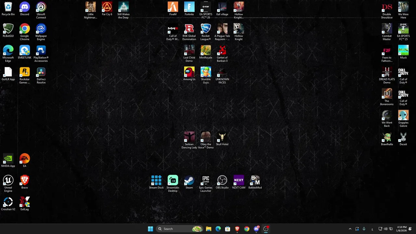This screenshot has height=234, width=416.
Task: Select Serbian Dancing Lady shortcut
Action: coord(189,140)
